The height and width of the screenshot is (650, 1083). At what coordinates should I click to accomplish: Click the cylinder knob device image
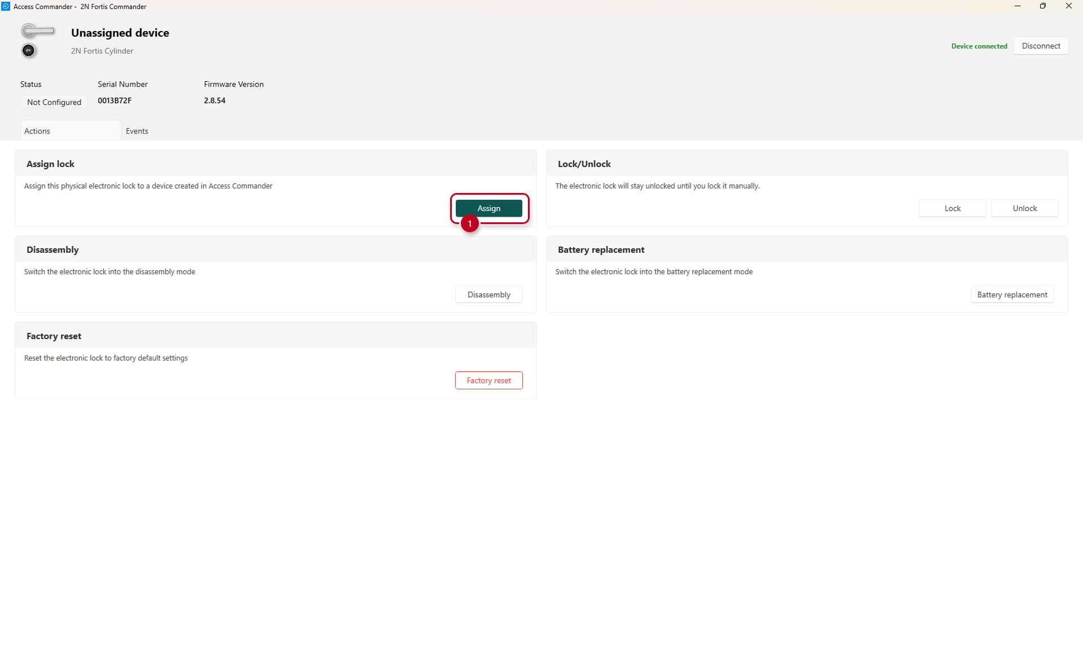pyautogui.click(x=28, y=50)
